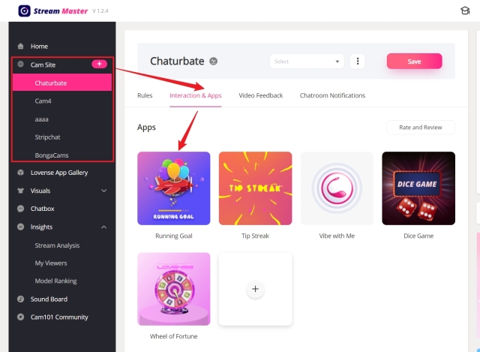Open the Chatroom Notifications tab
The width and height of the screenshot is (480, 352).
pos(332,95)
